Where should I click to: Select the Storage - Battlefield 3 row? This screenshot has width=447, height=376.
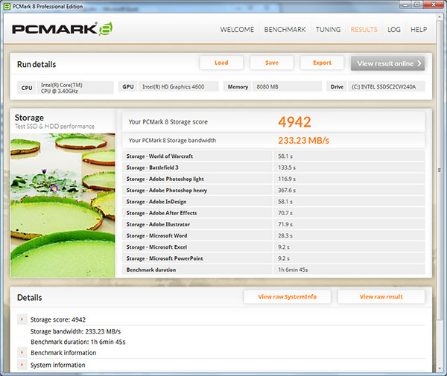tap(273, 168)
